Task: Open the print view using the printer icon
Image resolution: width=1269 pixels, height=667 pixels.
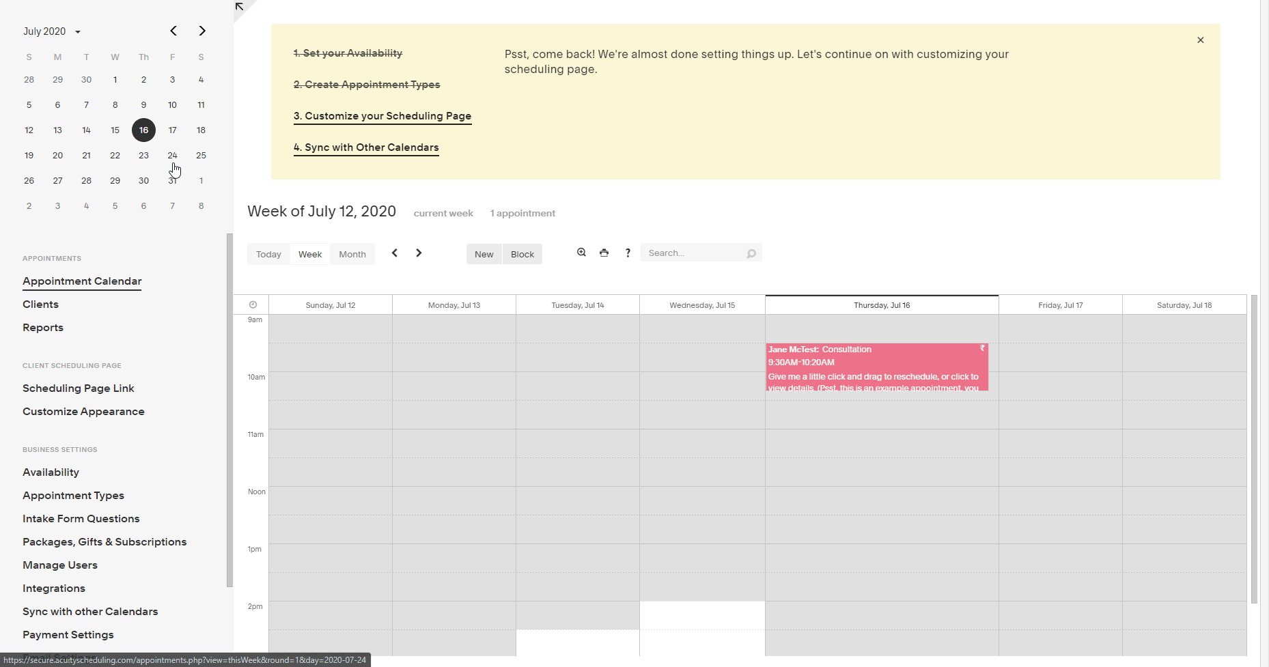Action: [x=604, y=253]
